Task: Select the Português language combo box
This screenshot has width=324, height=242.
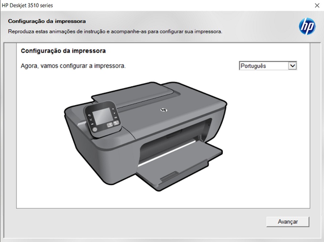Action: tap(263, 66)
